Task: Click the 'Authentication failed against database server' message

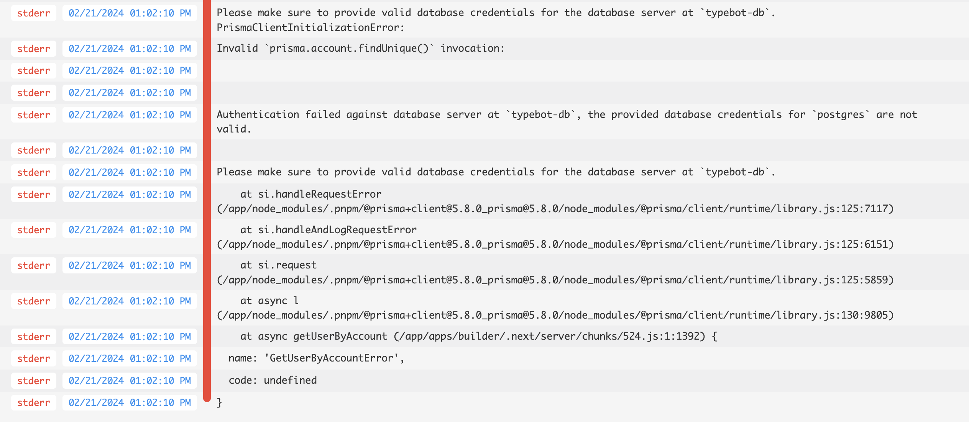Action: (x=567, y=122)
